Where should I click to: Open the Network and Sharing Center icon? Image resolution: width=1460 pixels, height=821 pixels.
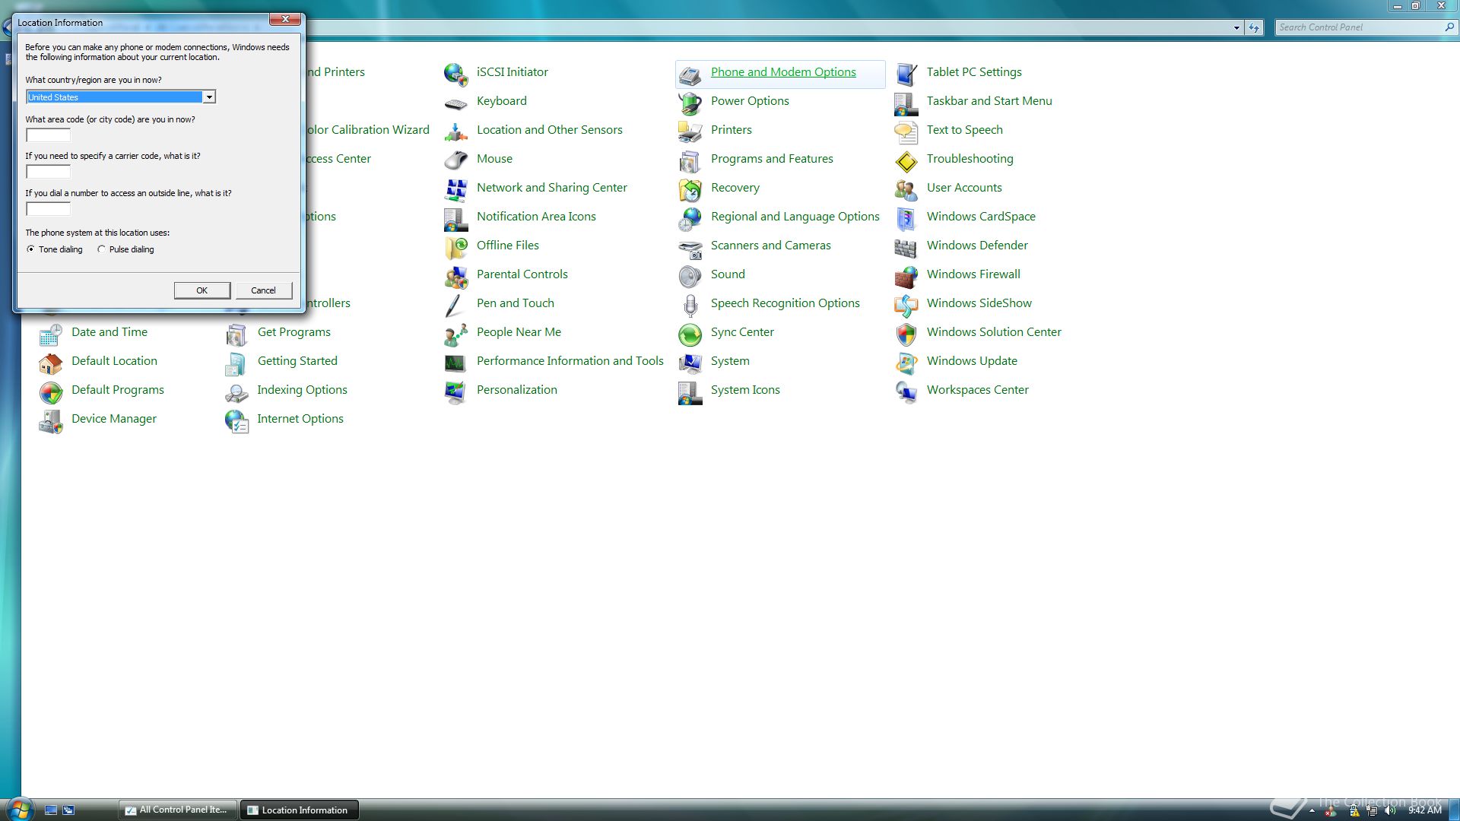[455, 189]
